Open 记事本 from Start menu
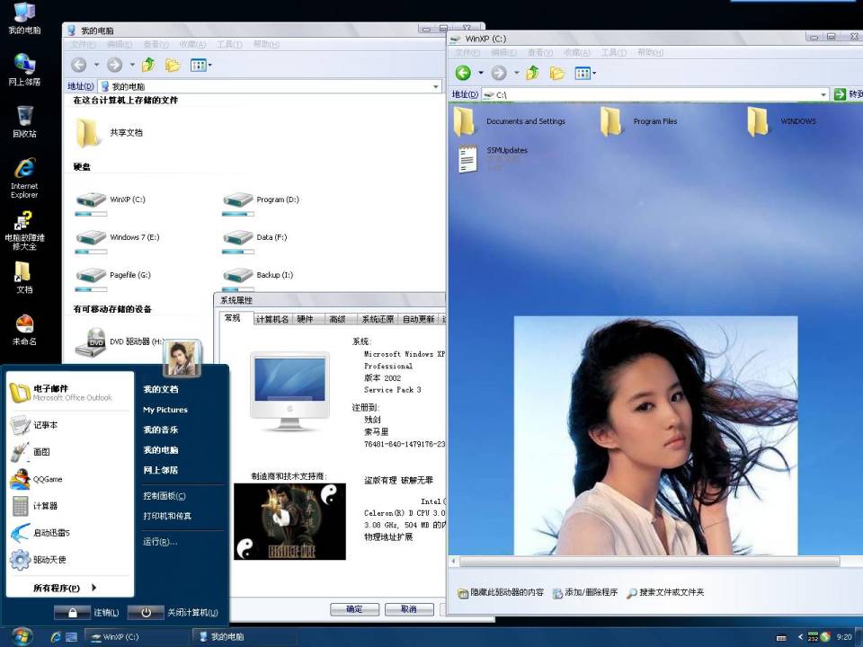Screen dimensions: 863x647 pyautogui.click(x=70, y=425)
